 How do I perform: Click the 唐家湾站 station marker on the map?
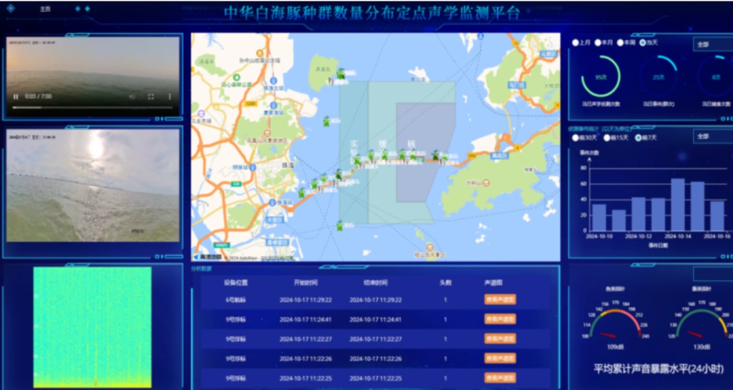click(272, 106)
